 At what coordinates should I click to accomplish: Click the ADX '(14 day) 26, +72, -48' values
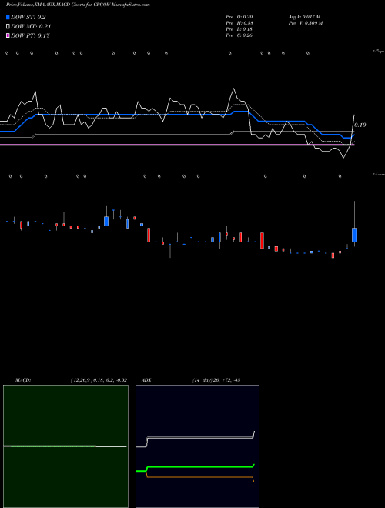point(216,380)
